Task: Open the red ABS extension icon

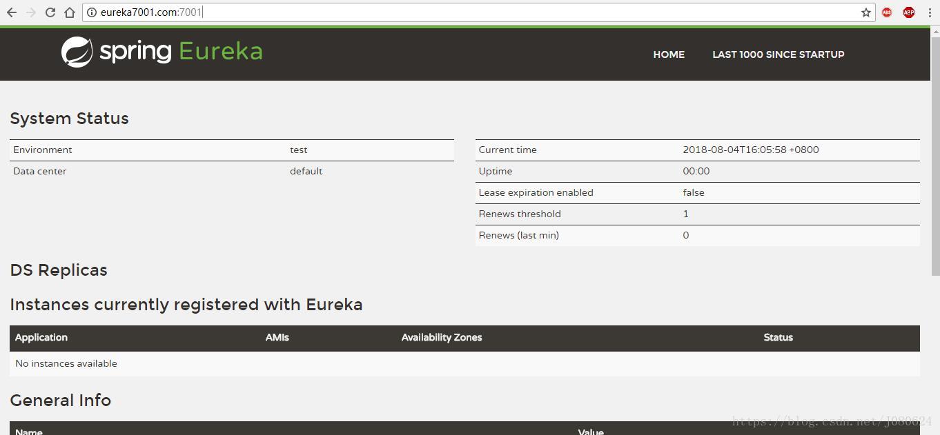Action: pyautogui.click(x=887, y=12)
